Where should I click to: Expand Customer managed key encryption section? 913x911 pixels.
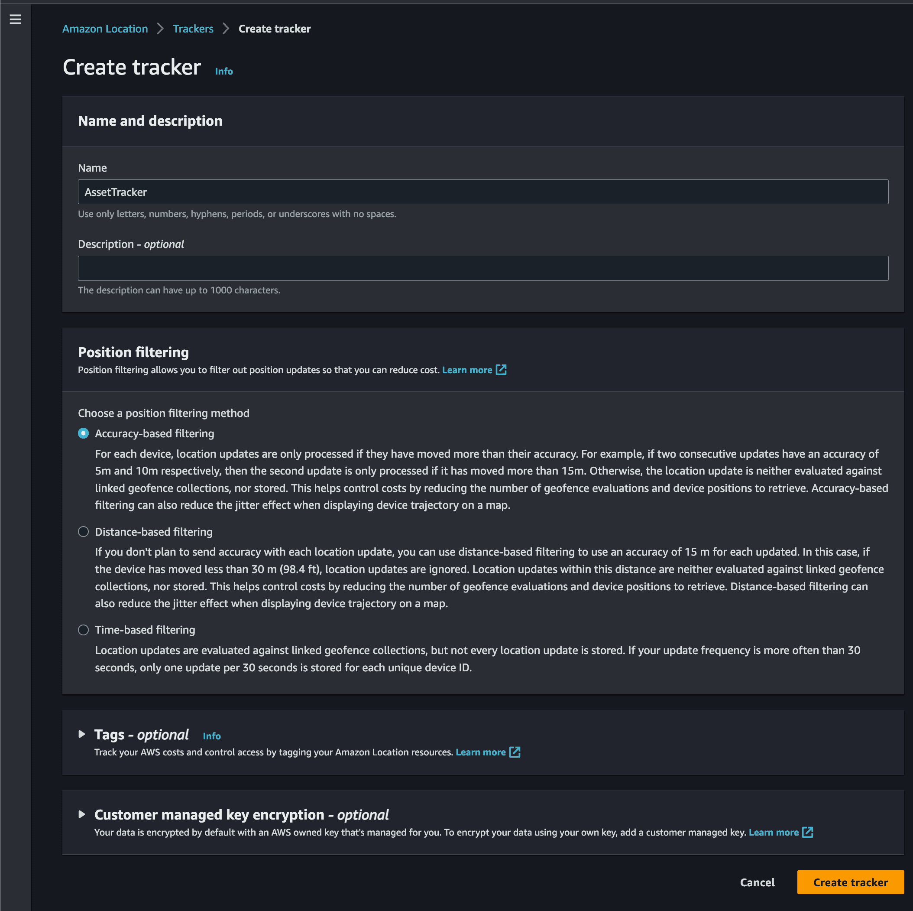tap(82, 814)
